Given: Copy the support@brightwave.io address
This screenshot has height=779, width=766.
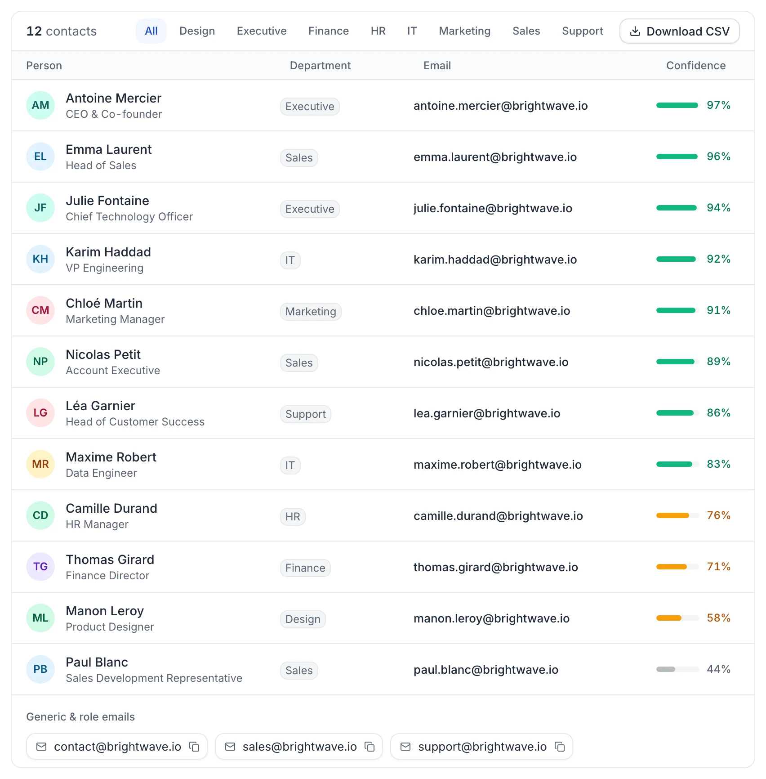Looking at the screenshot, I should 560,747.
